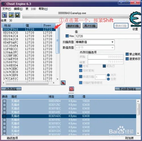Click the Cheat Engine logo
The width and height of the screenshot is (142, 141).
[135, 19]
